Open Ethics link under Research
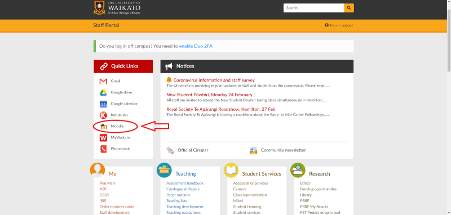 305,183
